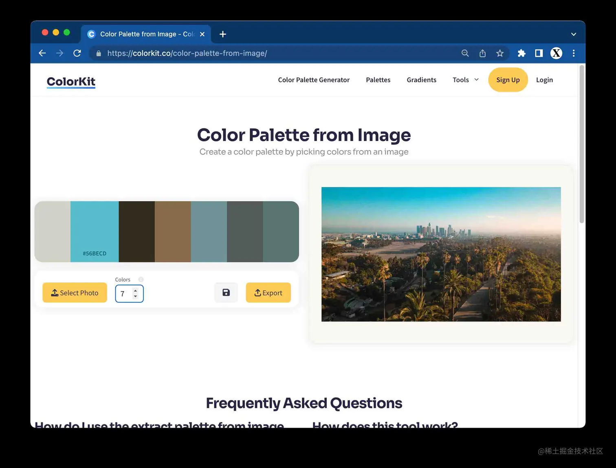Click the Colors count input field
Screen dimensions: 616x468
(129, 294)
